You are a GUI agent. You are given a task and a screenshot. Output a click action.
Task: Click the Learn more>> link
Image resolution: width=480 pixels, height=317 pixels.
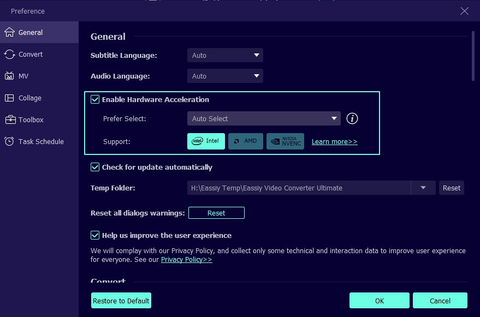335,142
